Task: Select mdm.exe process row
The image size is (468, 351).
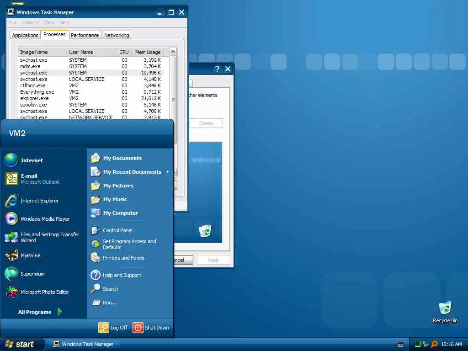Action: coord(90,66)
